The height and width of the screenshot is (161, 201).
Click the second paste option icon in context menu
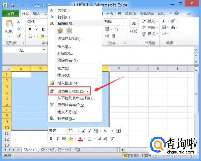pos(69,31)
